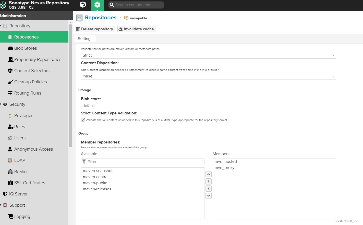This screenshot has height=225, width=363.
Task: Remove selected repository from Members
Action: point(209,189)
